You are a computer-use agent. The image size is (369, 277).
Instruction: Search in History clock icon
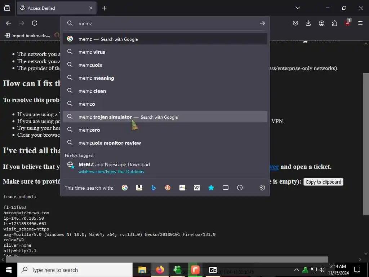[x=240, y=188]
